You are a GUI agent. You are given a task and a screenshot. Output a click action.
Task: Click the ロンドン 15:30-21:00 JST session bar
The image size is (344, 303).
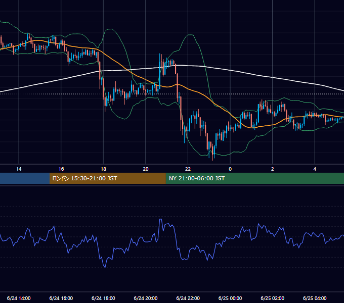tap(107, 178)
